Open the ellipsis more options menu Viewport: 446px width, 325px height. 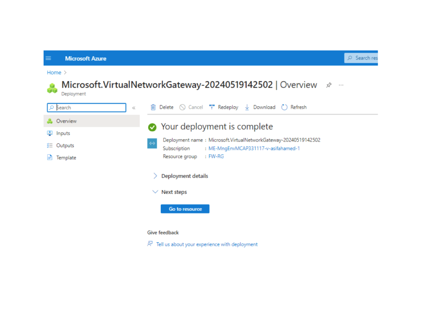click(341, 85)
